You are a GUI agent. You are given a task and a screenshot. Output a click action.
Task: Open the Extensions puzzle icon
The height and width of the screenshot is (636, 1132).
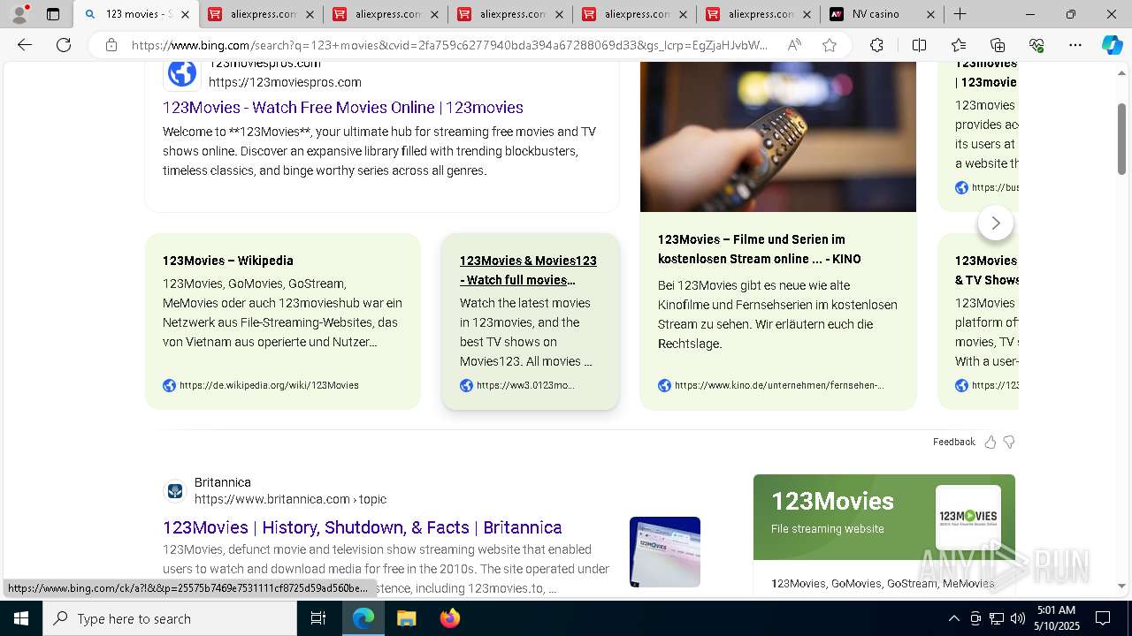click(876, 45)
